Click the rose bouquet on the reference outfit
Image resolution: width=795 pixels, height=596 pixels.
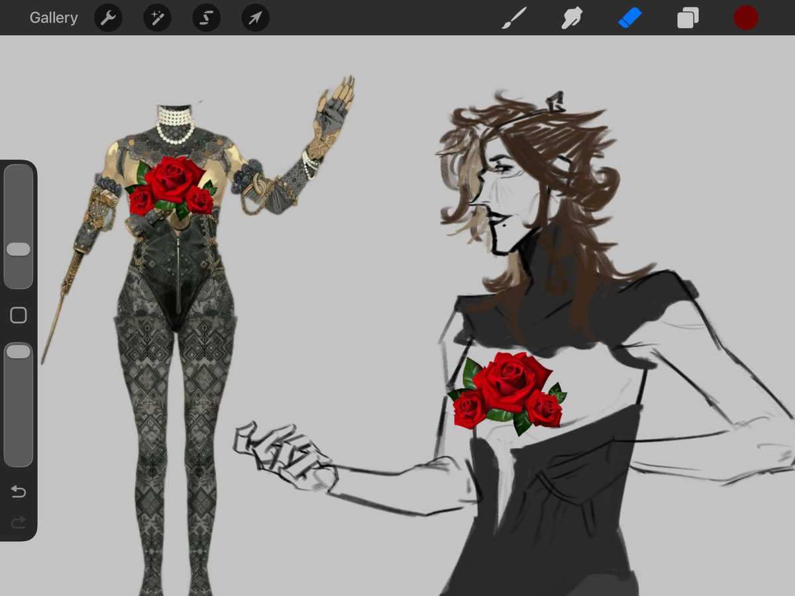pyautogui.click(x=172, y=187)
